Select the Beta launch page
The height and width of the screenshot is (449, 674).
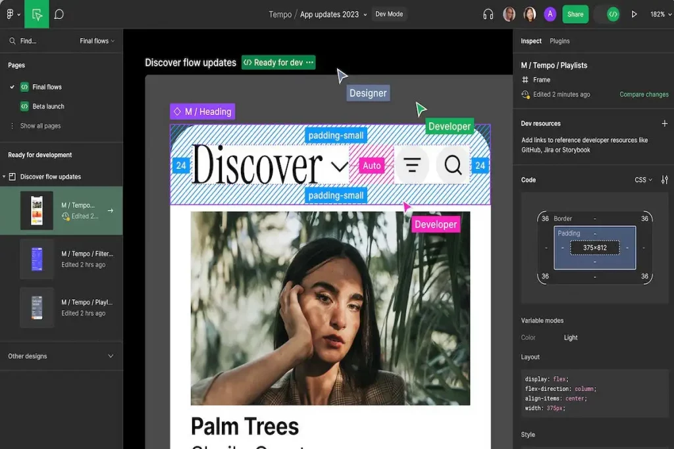tap(48, 106)
